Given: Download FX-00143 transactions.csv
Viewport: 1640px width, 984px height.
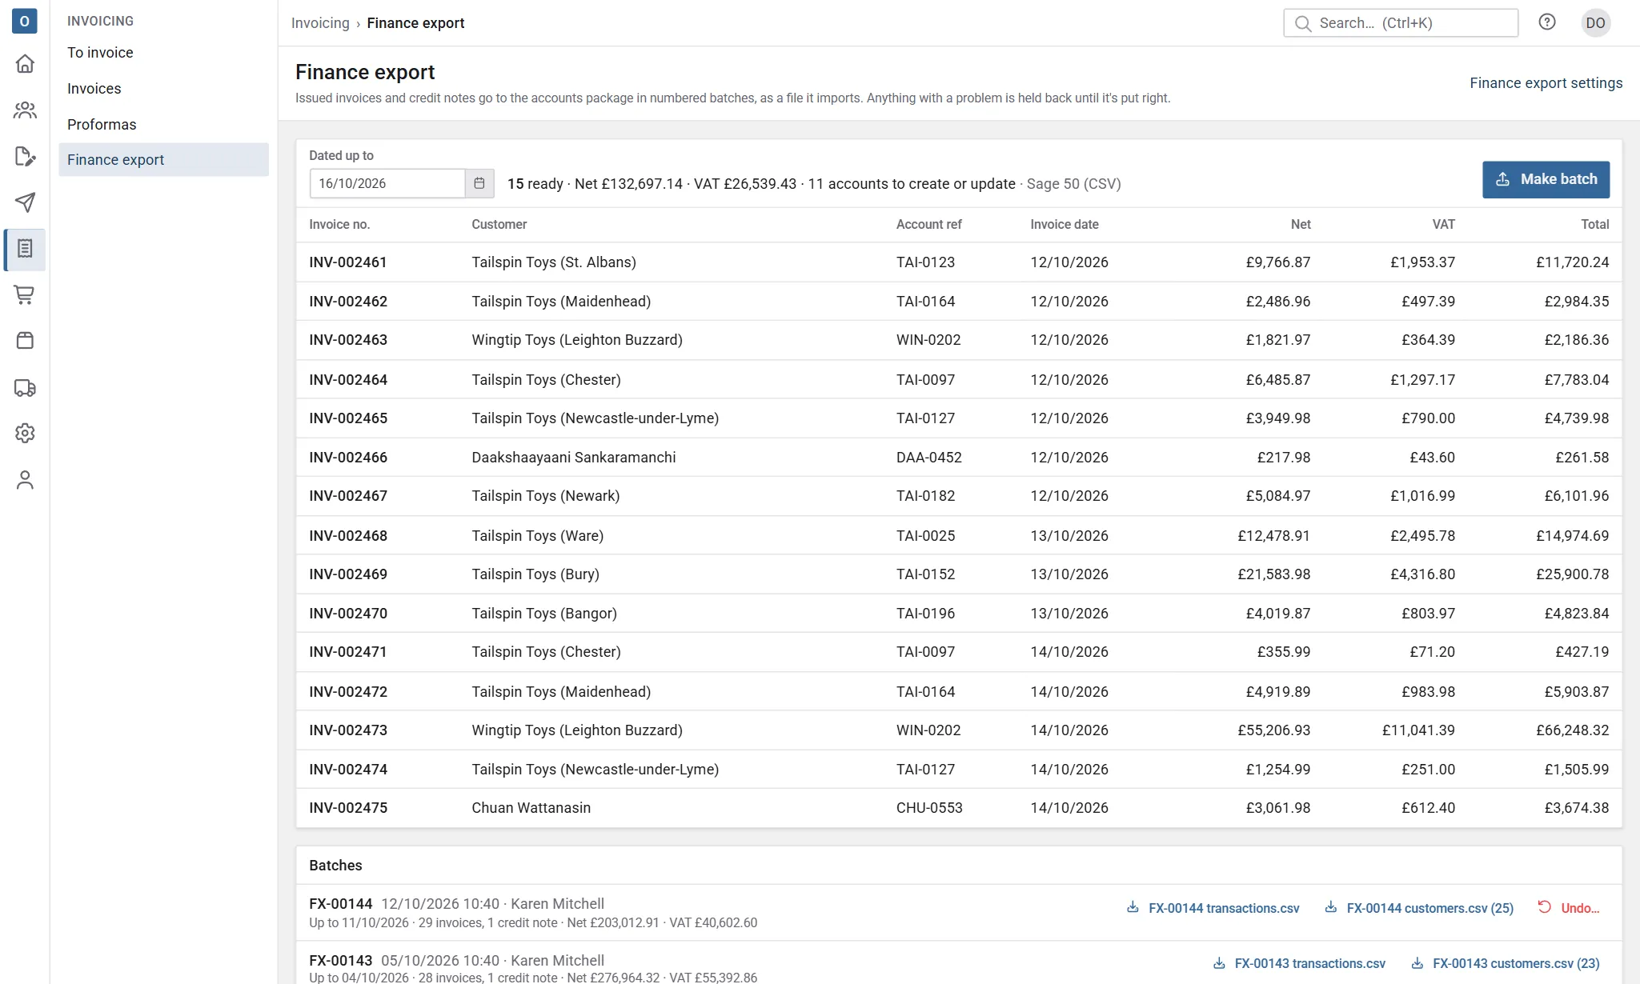Looking at the screenshot, I should coord(1299,963).
